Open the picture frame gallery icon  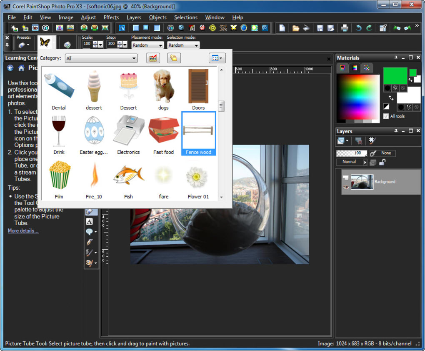pyautogui.click(x=153, y=58)
